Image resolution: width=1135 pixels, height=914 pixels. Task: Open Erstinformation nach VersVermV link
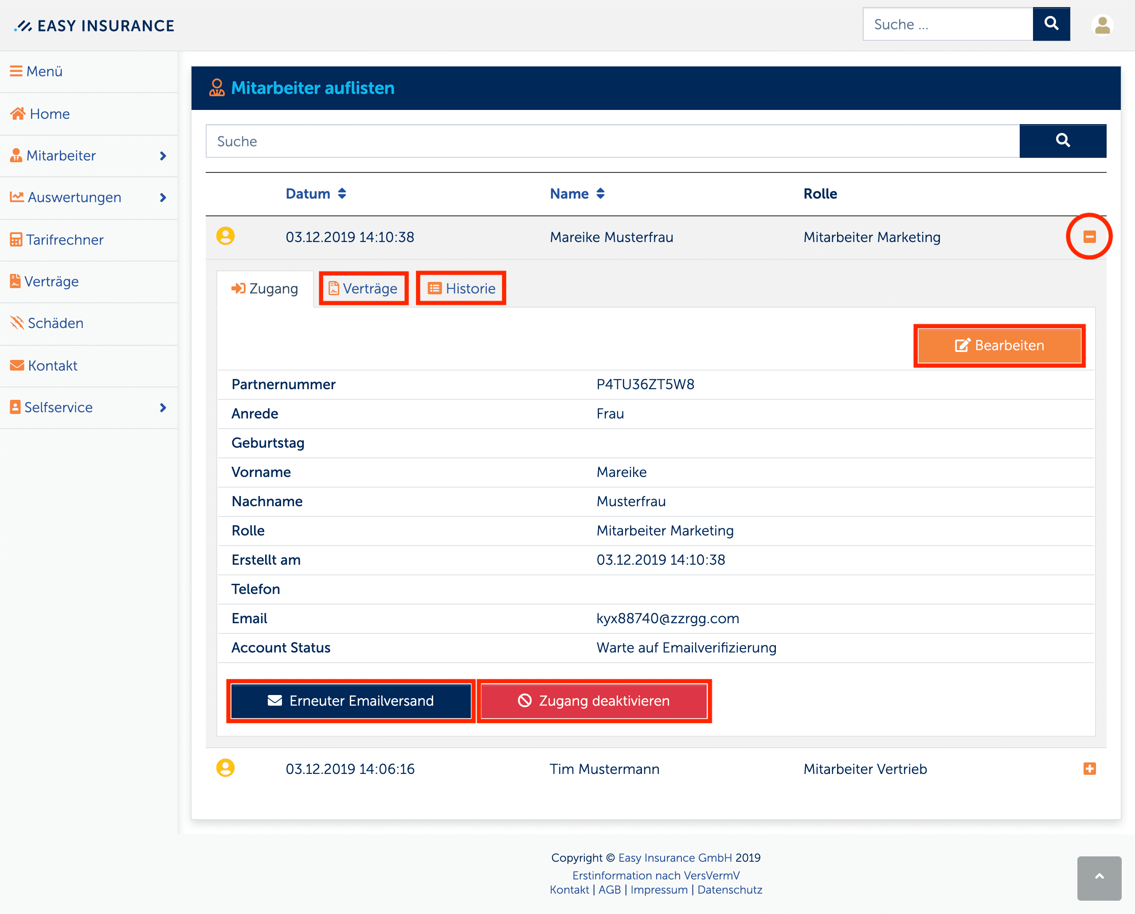point(656,875)
